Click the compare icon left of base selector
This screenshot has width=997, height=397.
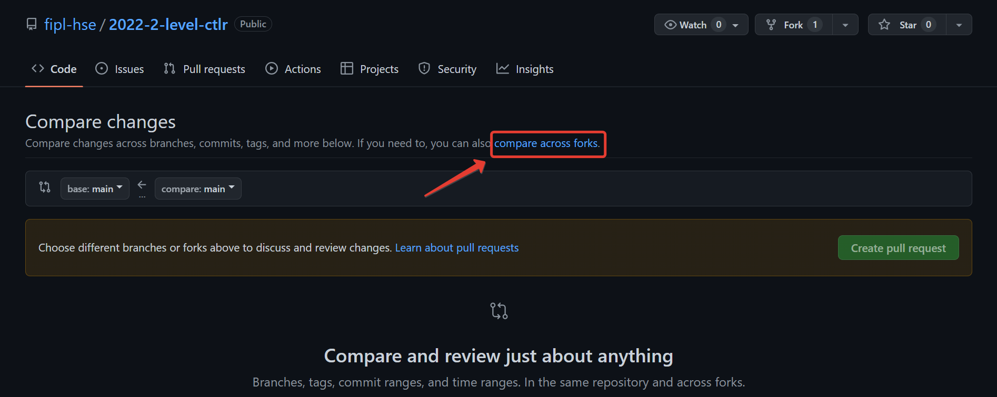point(45,187)
